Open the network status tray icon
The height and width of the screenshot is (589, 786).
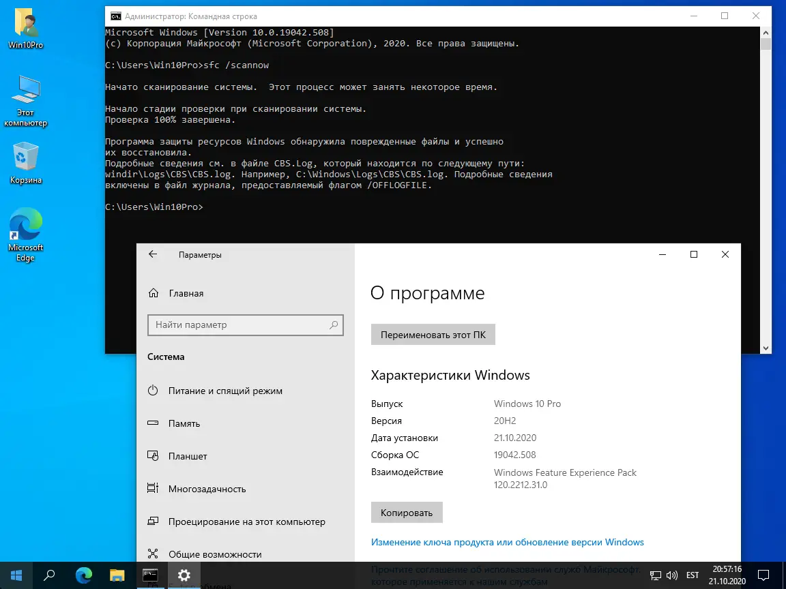pyautogui.click(x=655, y=575)
